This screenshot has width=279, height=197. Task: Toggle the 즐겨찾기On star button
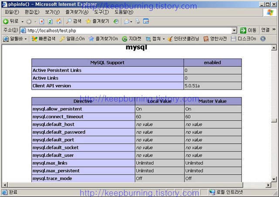click(103, 39)
